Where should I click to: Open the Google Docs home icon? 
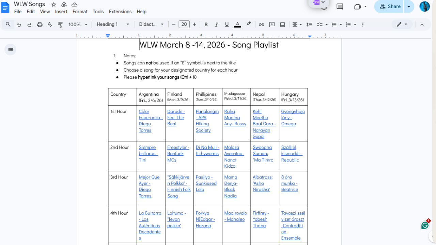tap(5, 7)
